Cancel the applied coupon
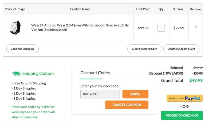 [127, 105]
